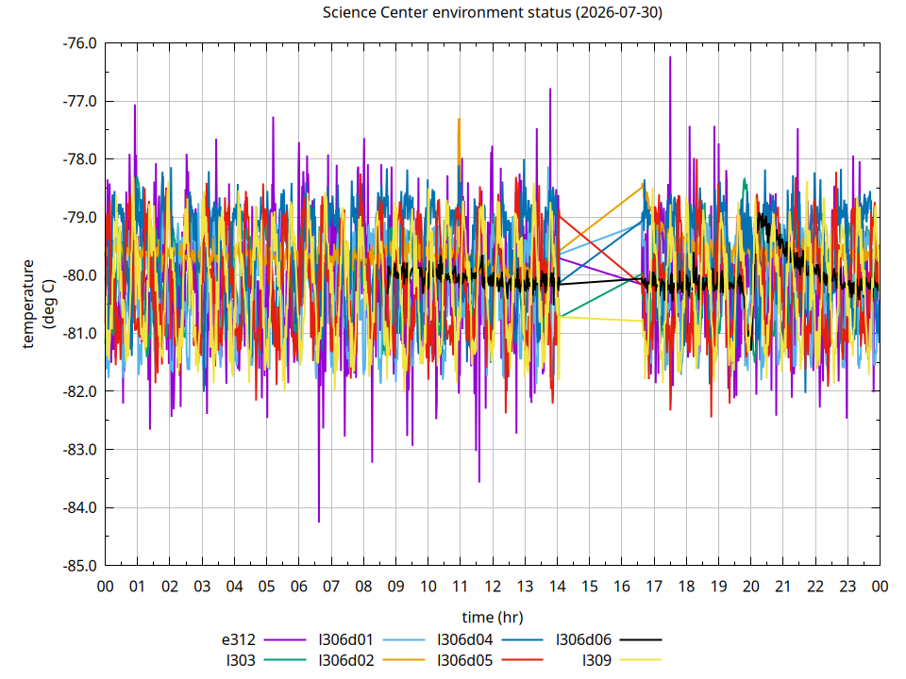Click the -83.0 y-axis tick label
The width and height of the screenshot is (906, 679).
79,450
